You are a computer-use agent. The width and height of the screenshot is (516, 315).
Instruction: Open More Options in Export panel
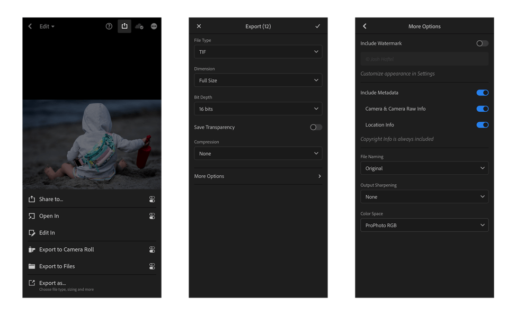(258, 176)
